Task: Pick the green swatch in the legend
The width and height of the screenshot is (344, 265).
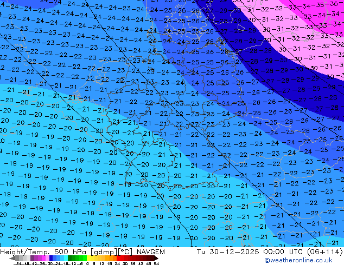Action: coord(75,259)
